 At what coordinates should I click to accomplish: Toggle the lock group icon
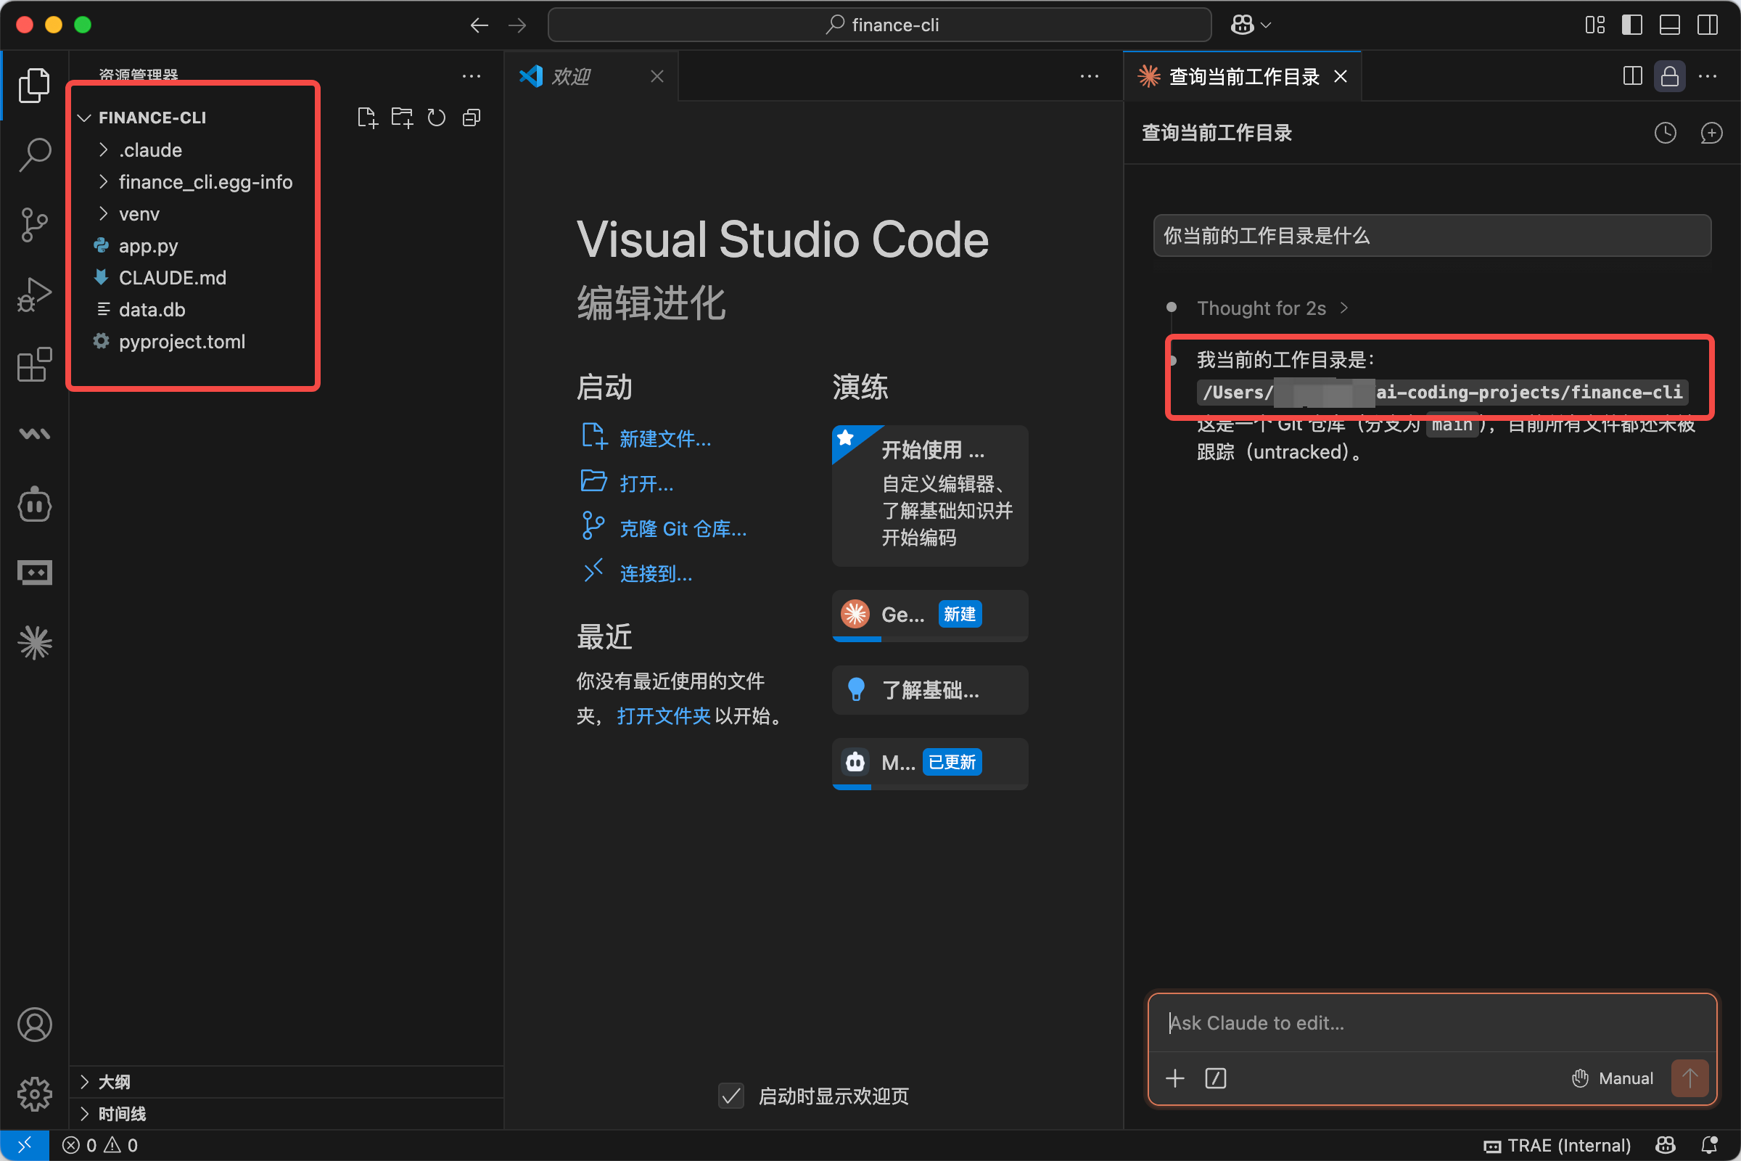tap(1670, 76)
